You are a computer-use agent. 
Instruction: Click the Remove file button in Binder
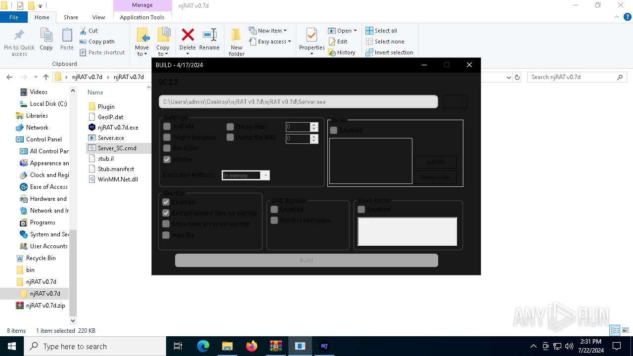435,177
